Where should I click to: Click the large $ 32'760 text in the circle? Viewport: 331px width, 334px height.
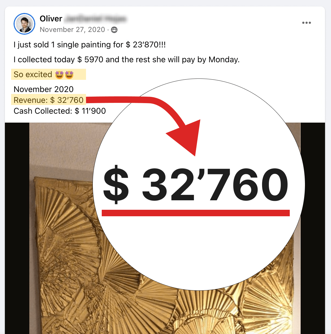click(x=196, y=185)
